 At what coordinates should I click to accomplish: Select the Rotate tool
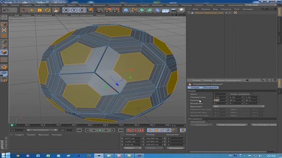click(48, 10)
